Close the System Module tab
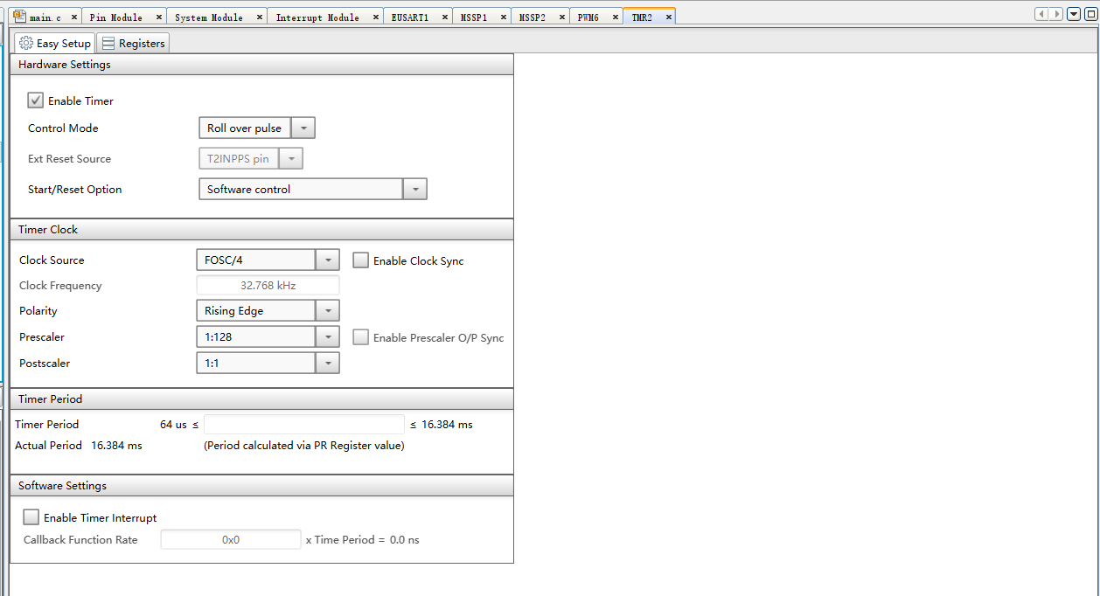This screenshot has width=1100, height=596. (x=259, y=17)
